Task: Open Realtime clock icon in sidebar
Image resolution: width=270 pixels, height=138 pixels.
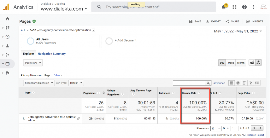Action: pyautogui.click(x=7, y=37)
